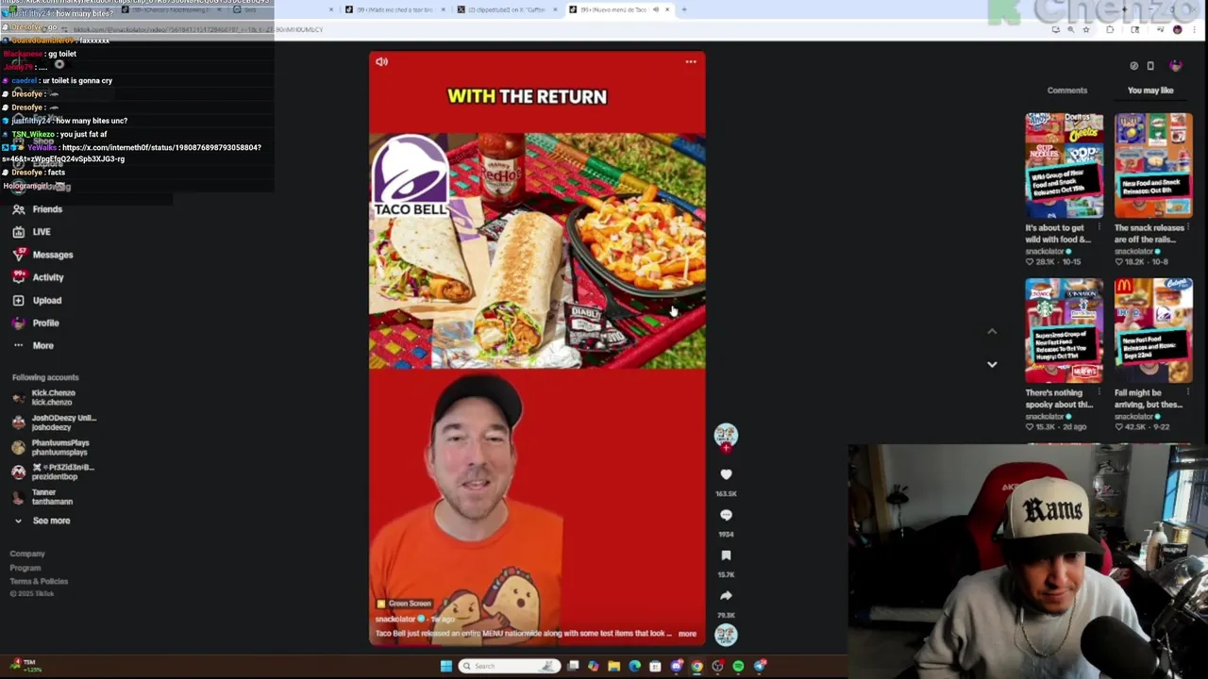Open the 'The snack releases are off the rails' thumbnail
Screen dimensions: 1208x679
coord(1153,166)
